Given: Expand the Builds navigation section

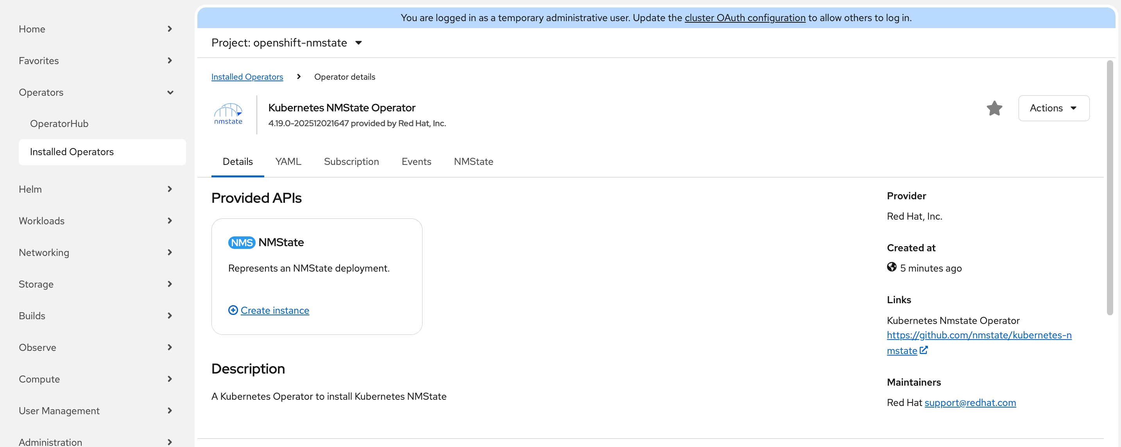Looking at the screenshot, I should point(96,316).
